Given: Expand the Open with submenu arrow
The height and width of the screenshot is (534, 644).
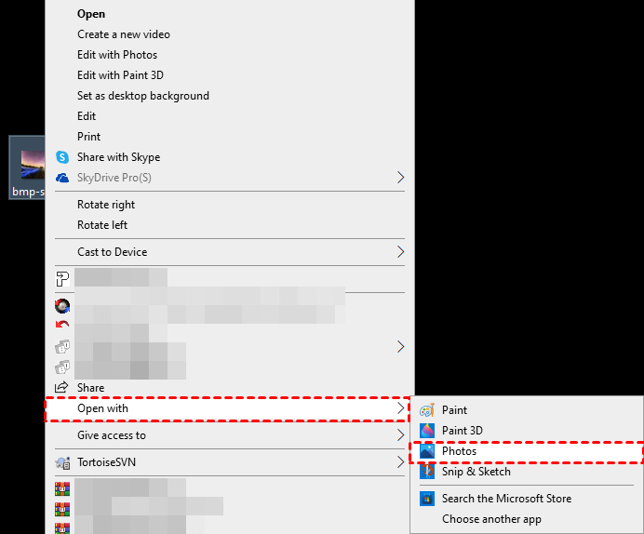Looking at the screenshot, I should point(401,408).
